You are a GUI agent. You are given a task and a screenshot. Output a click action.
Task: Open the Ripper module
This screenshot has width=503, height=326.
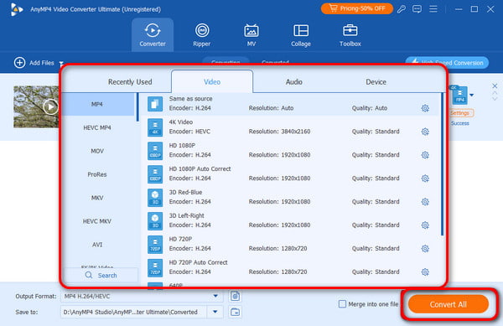[202, 34]
